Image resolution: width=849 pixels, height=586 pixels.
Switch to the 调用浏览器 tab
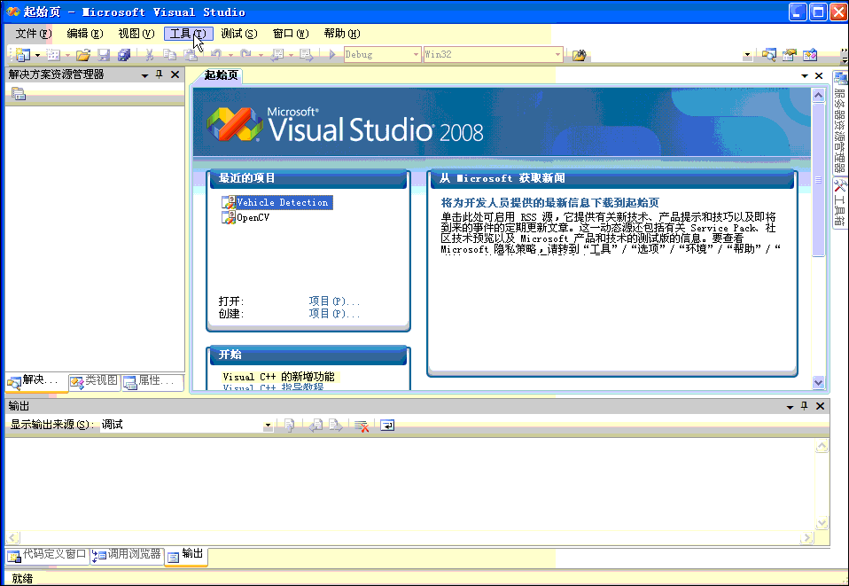pyautogui.click(x=127, y=555)
